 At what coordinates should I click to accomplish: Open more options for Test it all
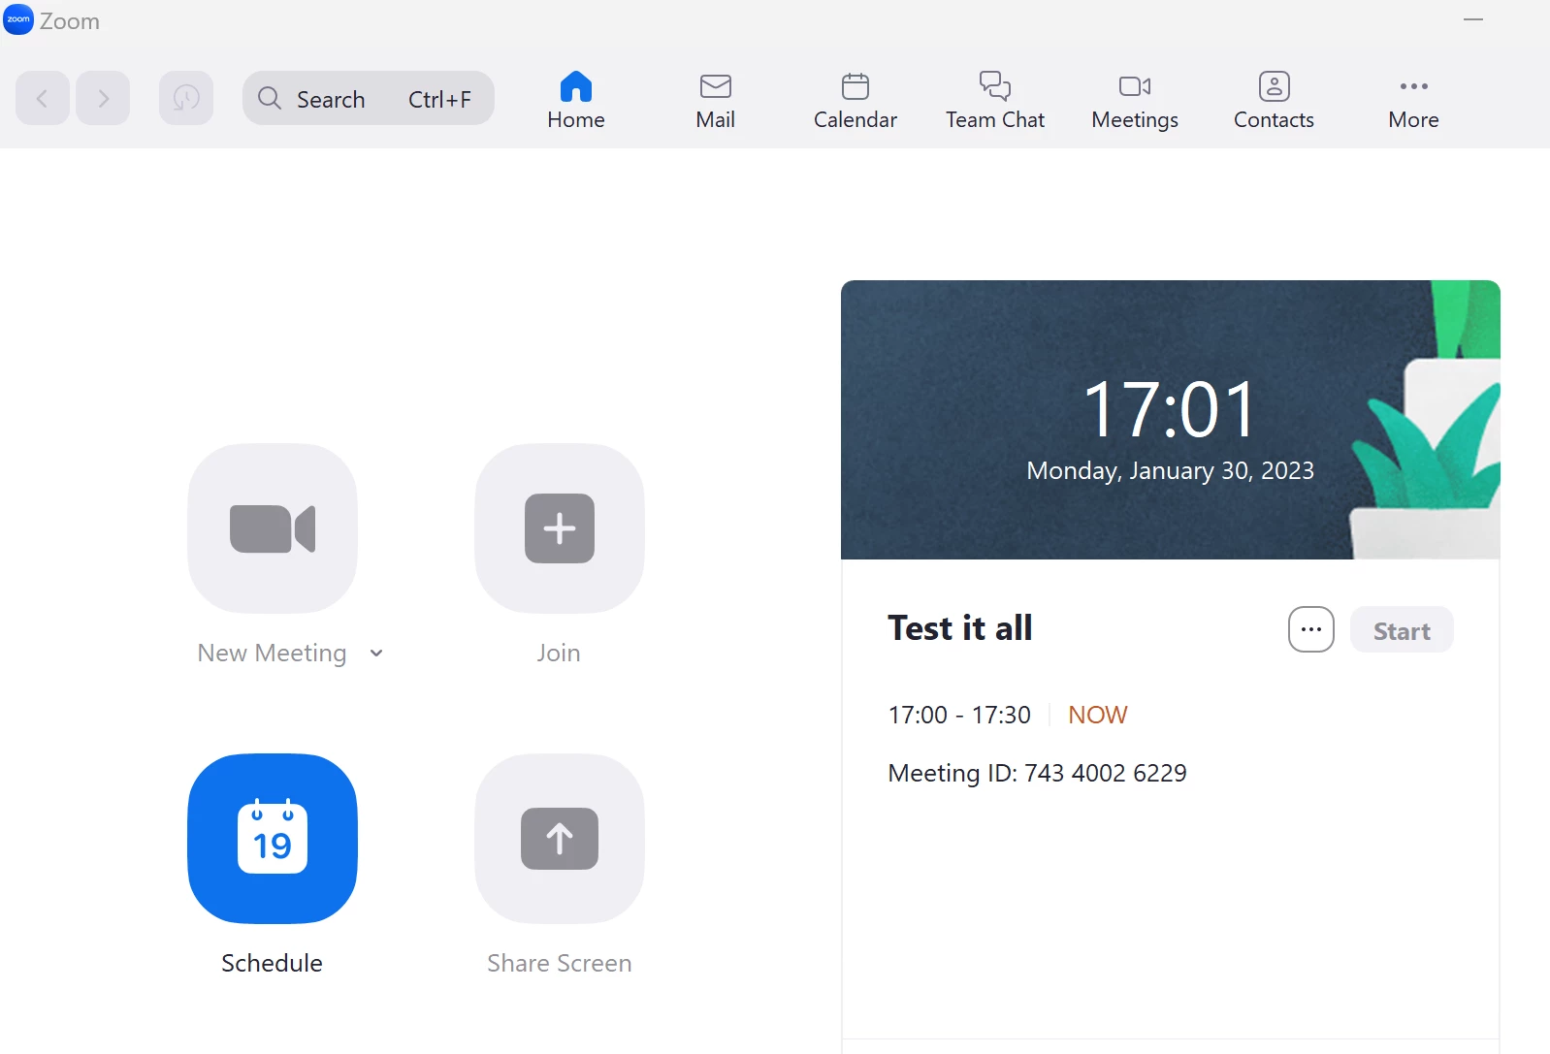coord(1311,629)
